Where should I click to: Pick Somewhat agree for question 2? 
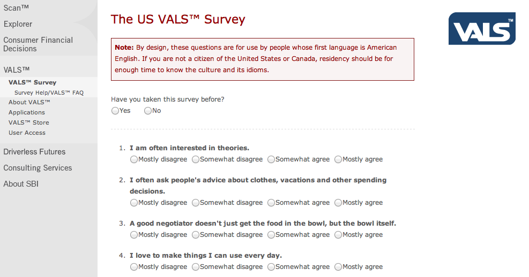point(271,203)
